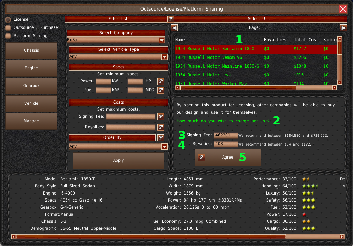Screen dimensions: 353x246
Task: Click help icon on the Agree button
Action: click(x=201, y=158)
